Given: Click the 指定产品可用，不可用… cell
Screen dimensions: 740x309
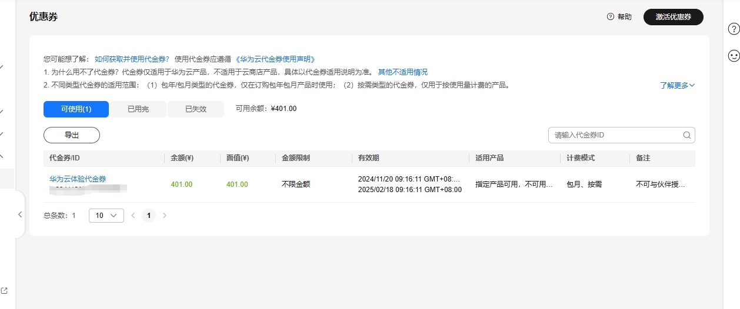Looking at the screenshot, I should pos(514,184).
